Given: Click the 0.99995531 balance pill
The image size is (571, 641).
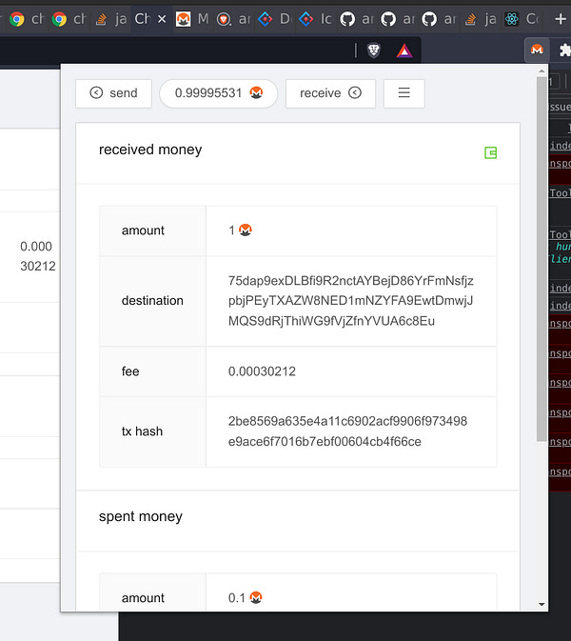Looking at the screenshot, I should click(219, 93).
